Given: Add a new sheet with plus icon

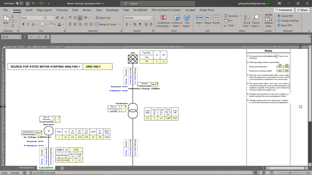Looking at the screenshot, I should 62,168.
